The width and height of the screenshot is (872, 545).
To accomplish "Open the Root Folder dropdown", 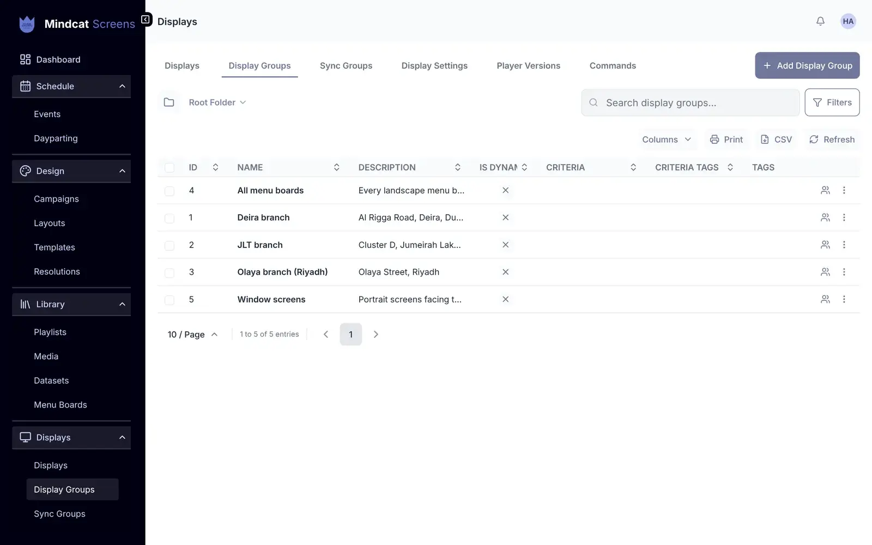I will 217,102.
